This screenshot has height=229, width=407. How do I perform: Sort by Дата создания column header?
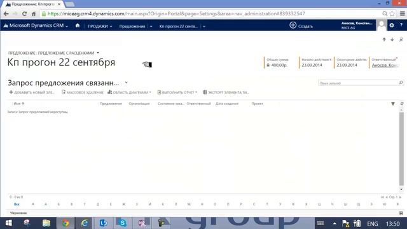[x=227, y=104]
